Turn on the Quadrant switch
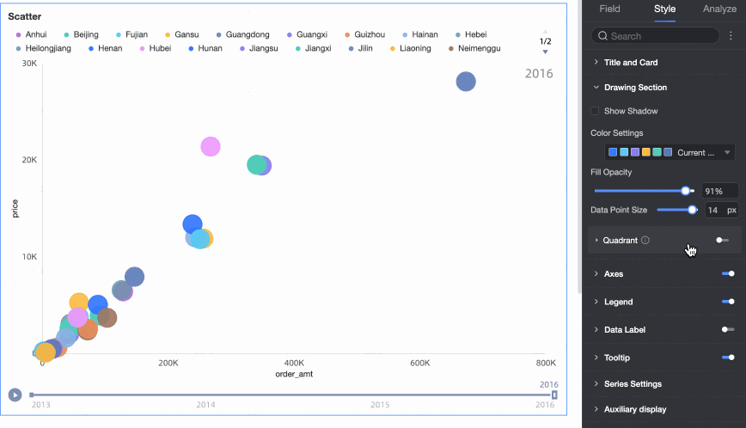 (x=722, y=240)
